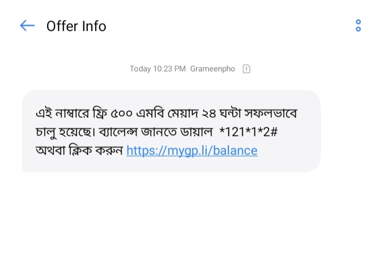
Task: Tap the Today 10:23 PM timestamp
Action: pos(158,69)
